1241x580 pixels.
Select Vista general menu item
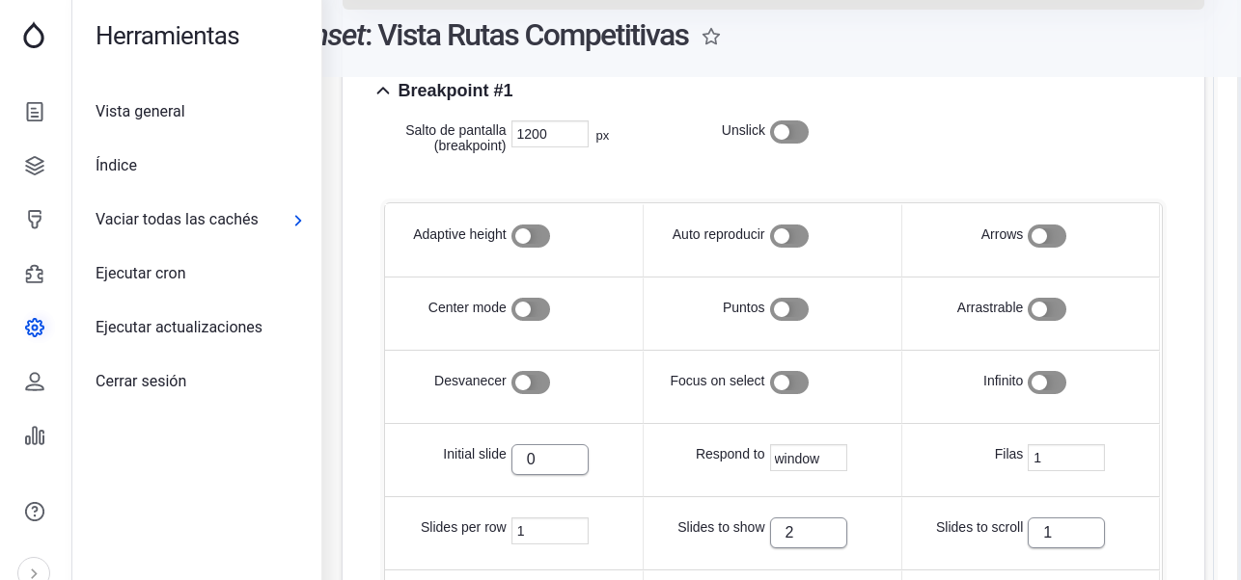(140, 112)
